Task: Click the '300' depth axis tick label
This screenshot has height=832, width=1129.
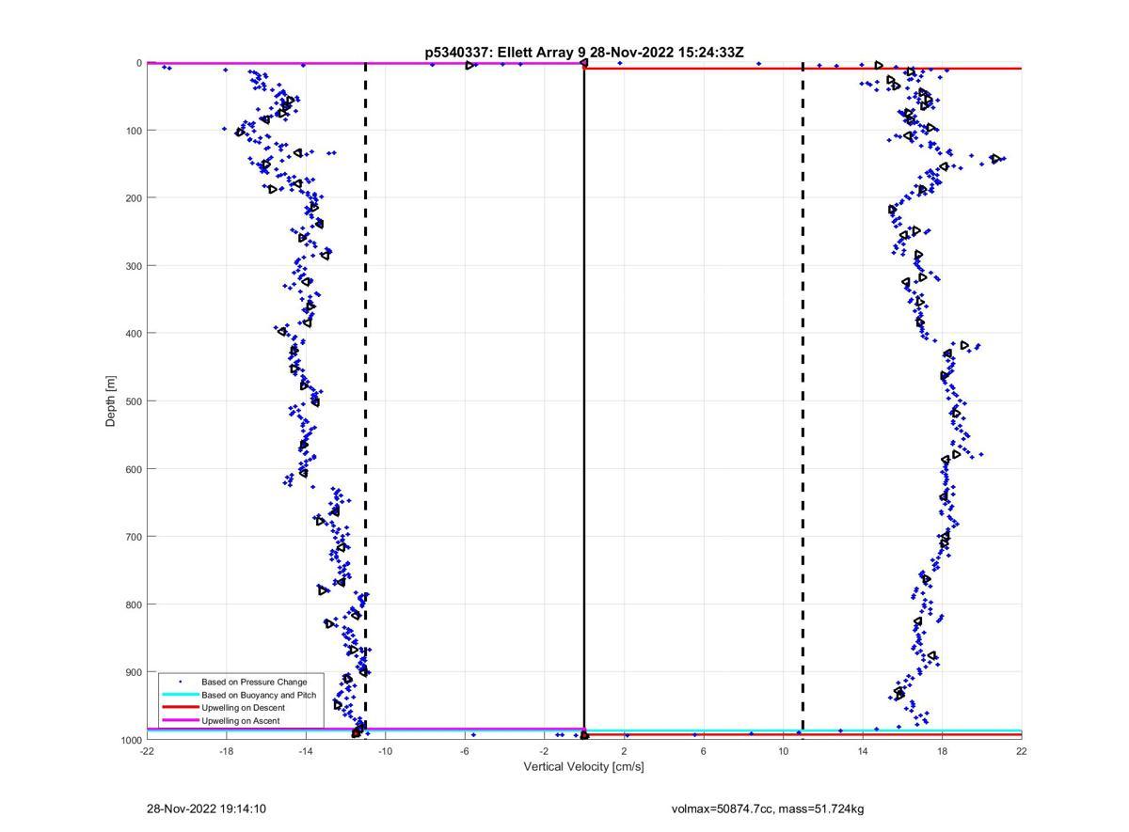Action: [x=133, y=266]
